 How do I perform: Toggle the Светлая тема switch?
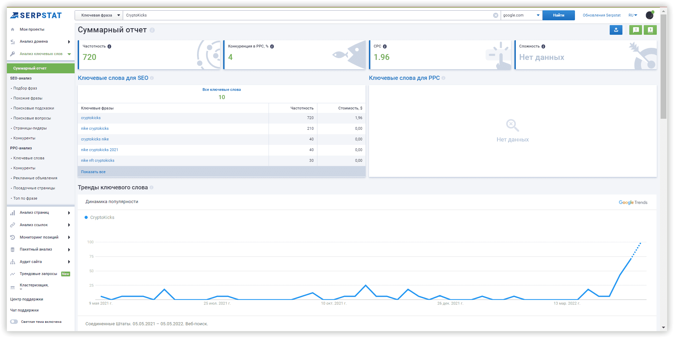coord(14,322)
